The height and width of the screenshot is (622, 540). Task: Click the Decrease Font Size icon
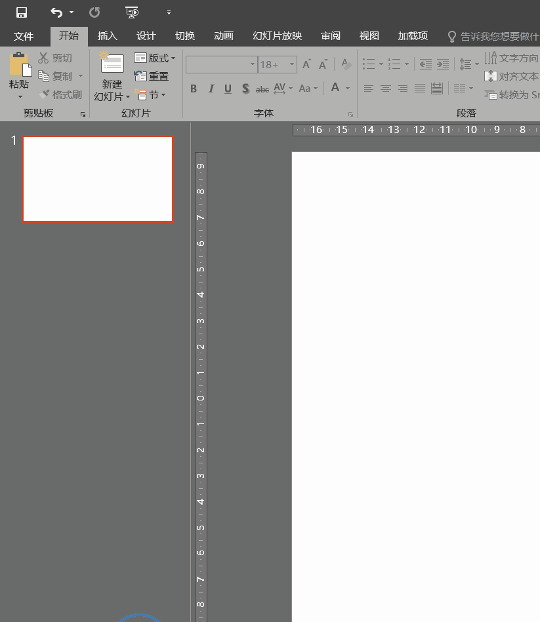click(323, 64)
